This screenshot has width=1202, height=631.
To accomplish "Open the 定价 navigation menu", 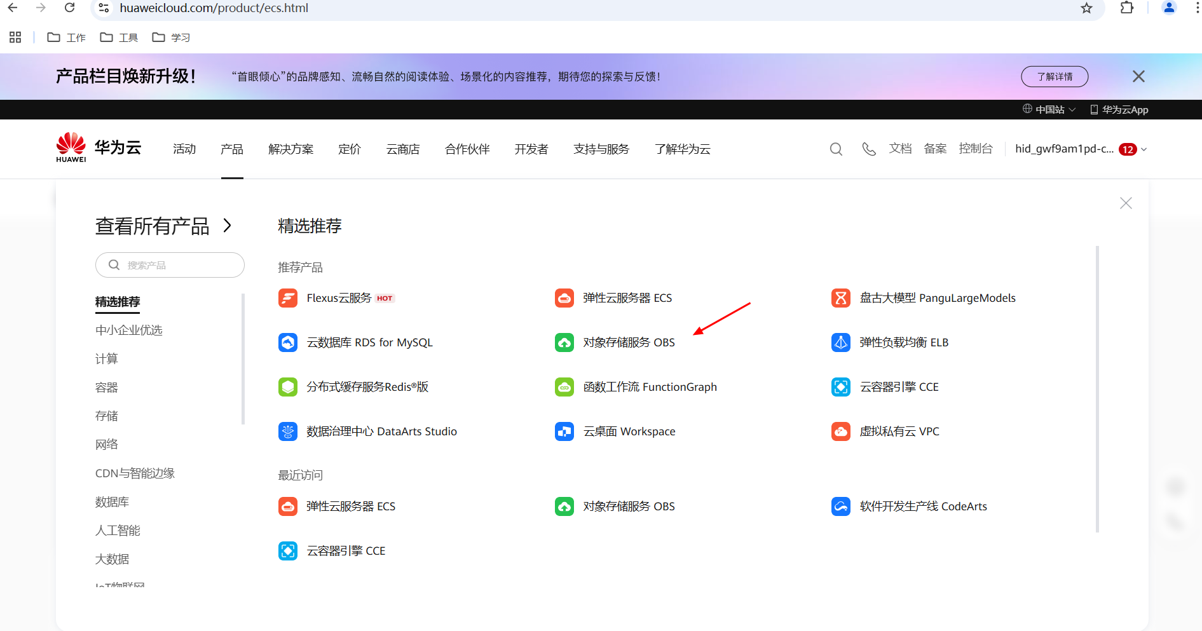I will pyautogui.click(x=350, y=149).
